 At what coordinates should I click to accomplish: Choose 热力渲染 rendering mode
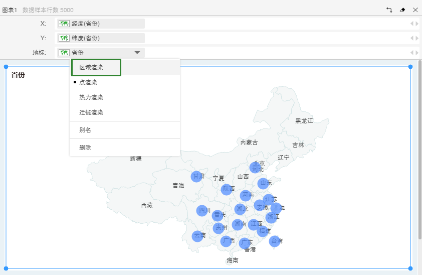coord(91,97)
